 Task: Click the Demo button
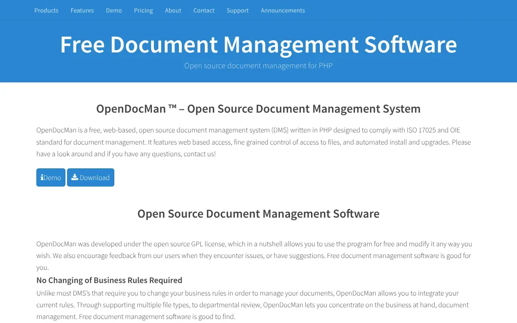click(x=50, y=177)
